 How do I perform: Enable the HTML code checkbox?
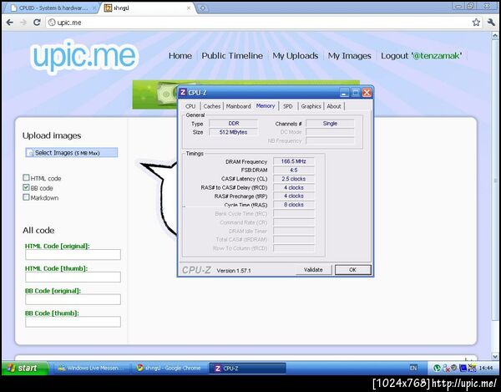[26, 177]
